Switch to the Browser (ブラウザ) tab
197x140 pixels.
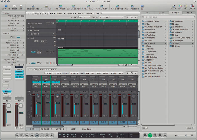(x=189, y=13)
